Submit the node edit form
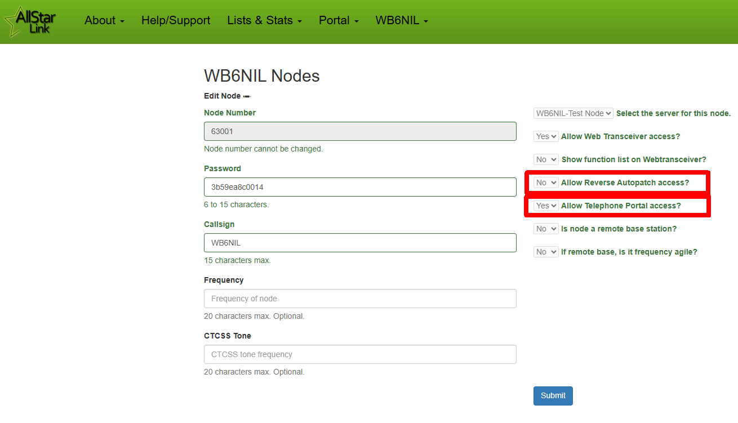The height and width of the screenshot is (423, 738). tap(553, 395)
